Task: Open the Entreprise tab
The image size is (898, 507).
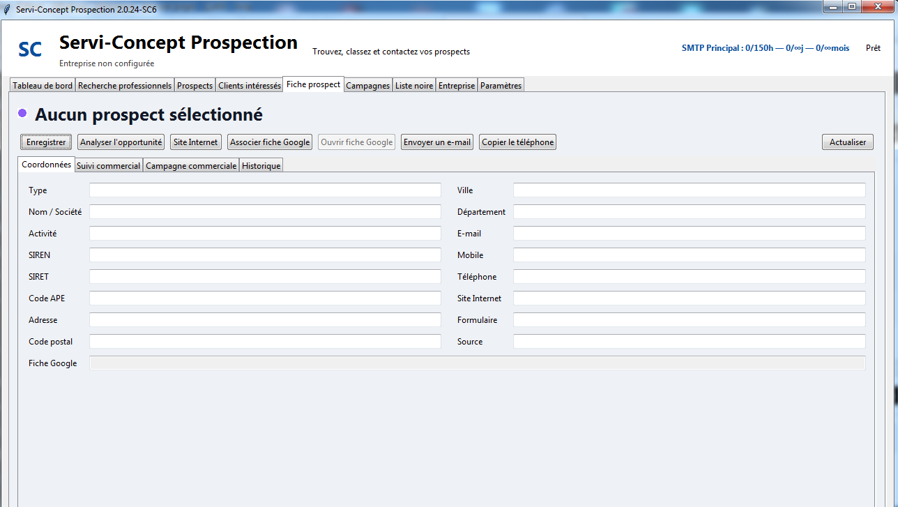Action: 457,86
